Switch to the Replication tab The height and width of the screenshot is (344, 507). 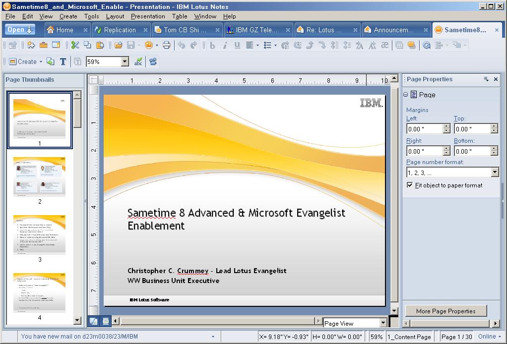[x=120, y=30]
